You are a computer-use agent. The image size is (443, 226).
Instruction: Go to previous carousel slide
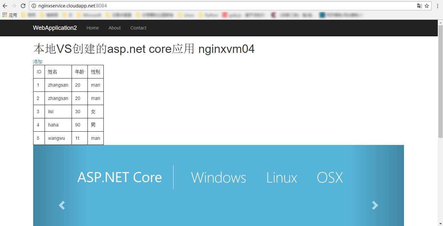61,205
